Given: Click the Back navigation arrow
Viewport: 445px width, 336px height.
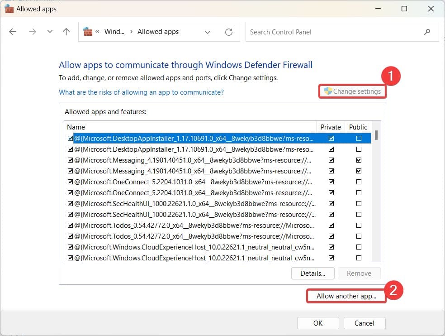Looking at the screenshot, I should [x=13, y=32].
